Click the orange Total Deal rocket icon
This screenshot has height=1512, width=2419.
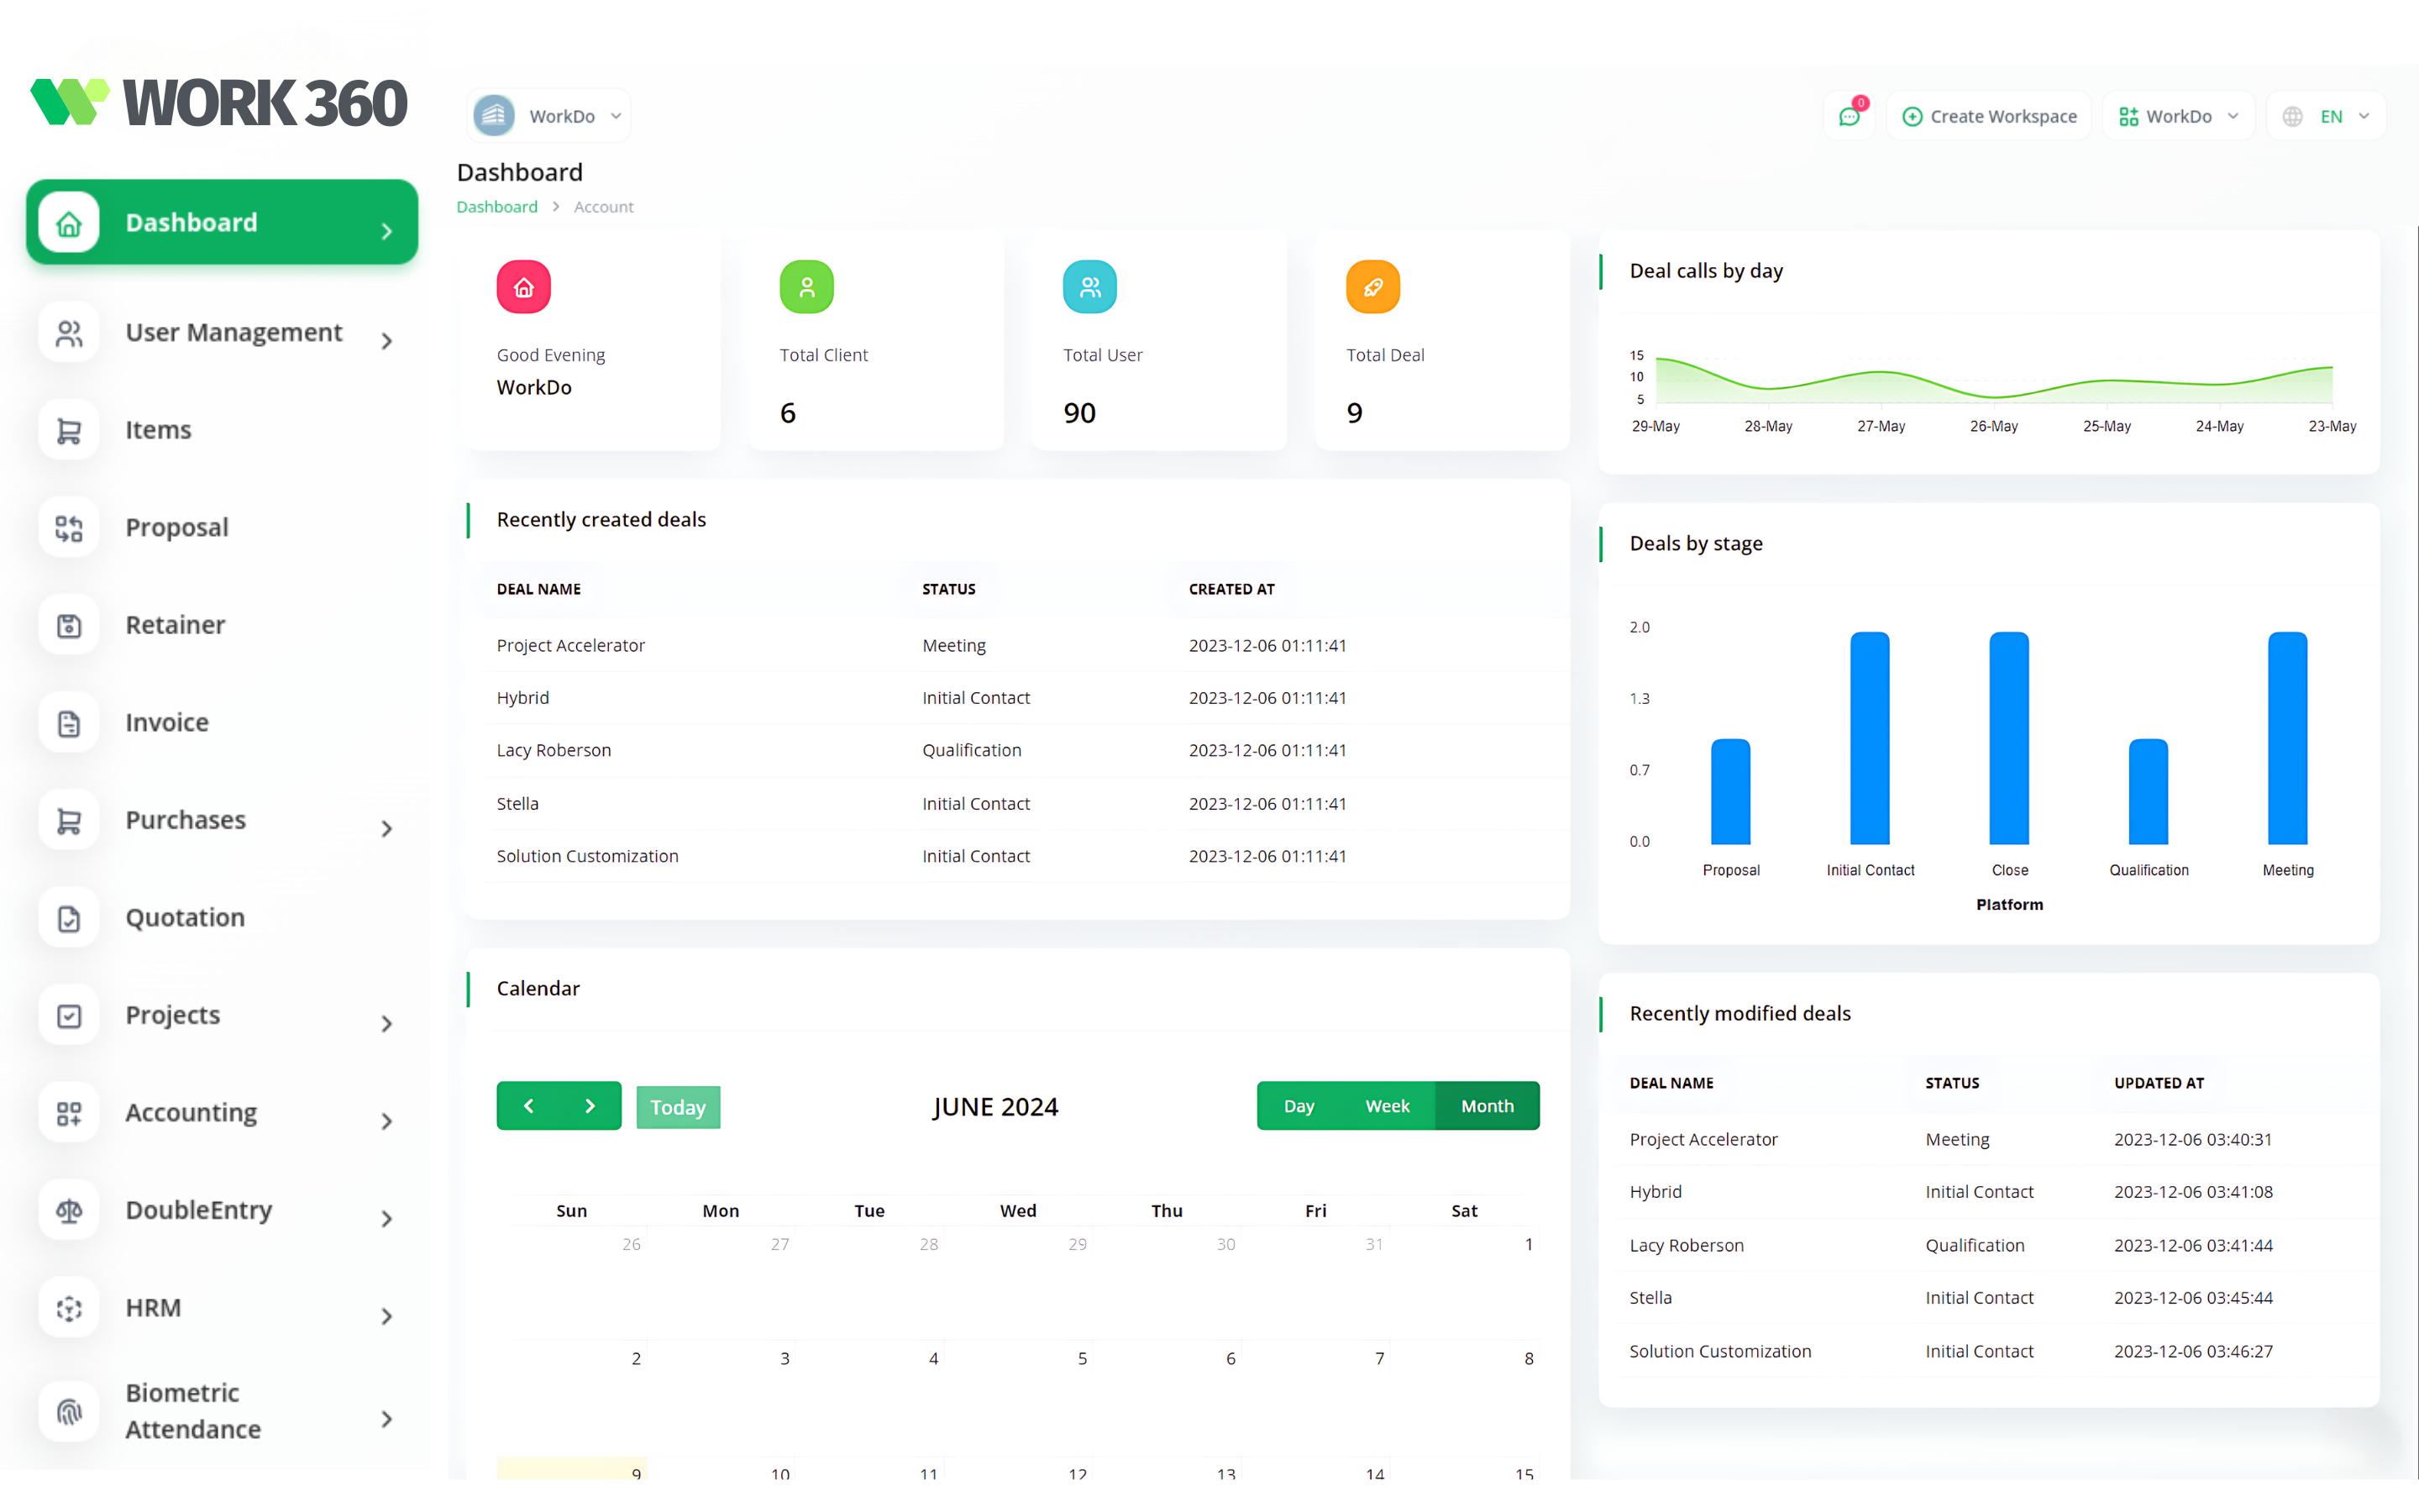pos(1372,288)
